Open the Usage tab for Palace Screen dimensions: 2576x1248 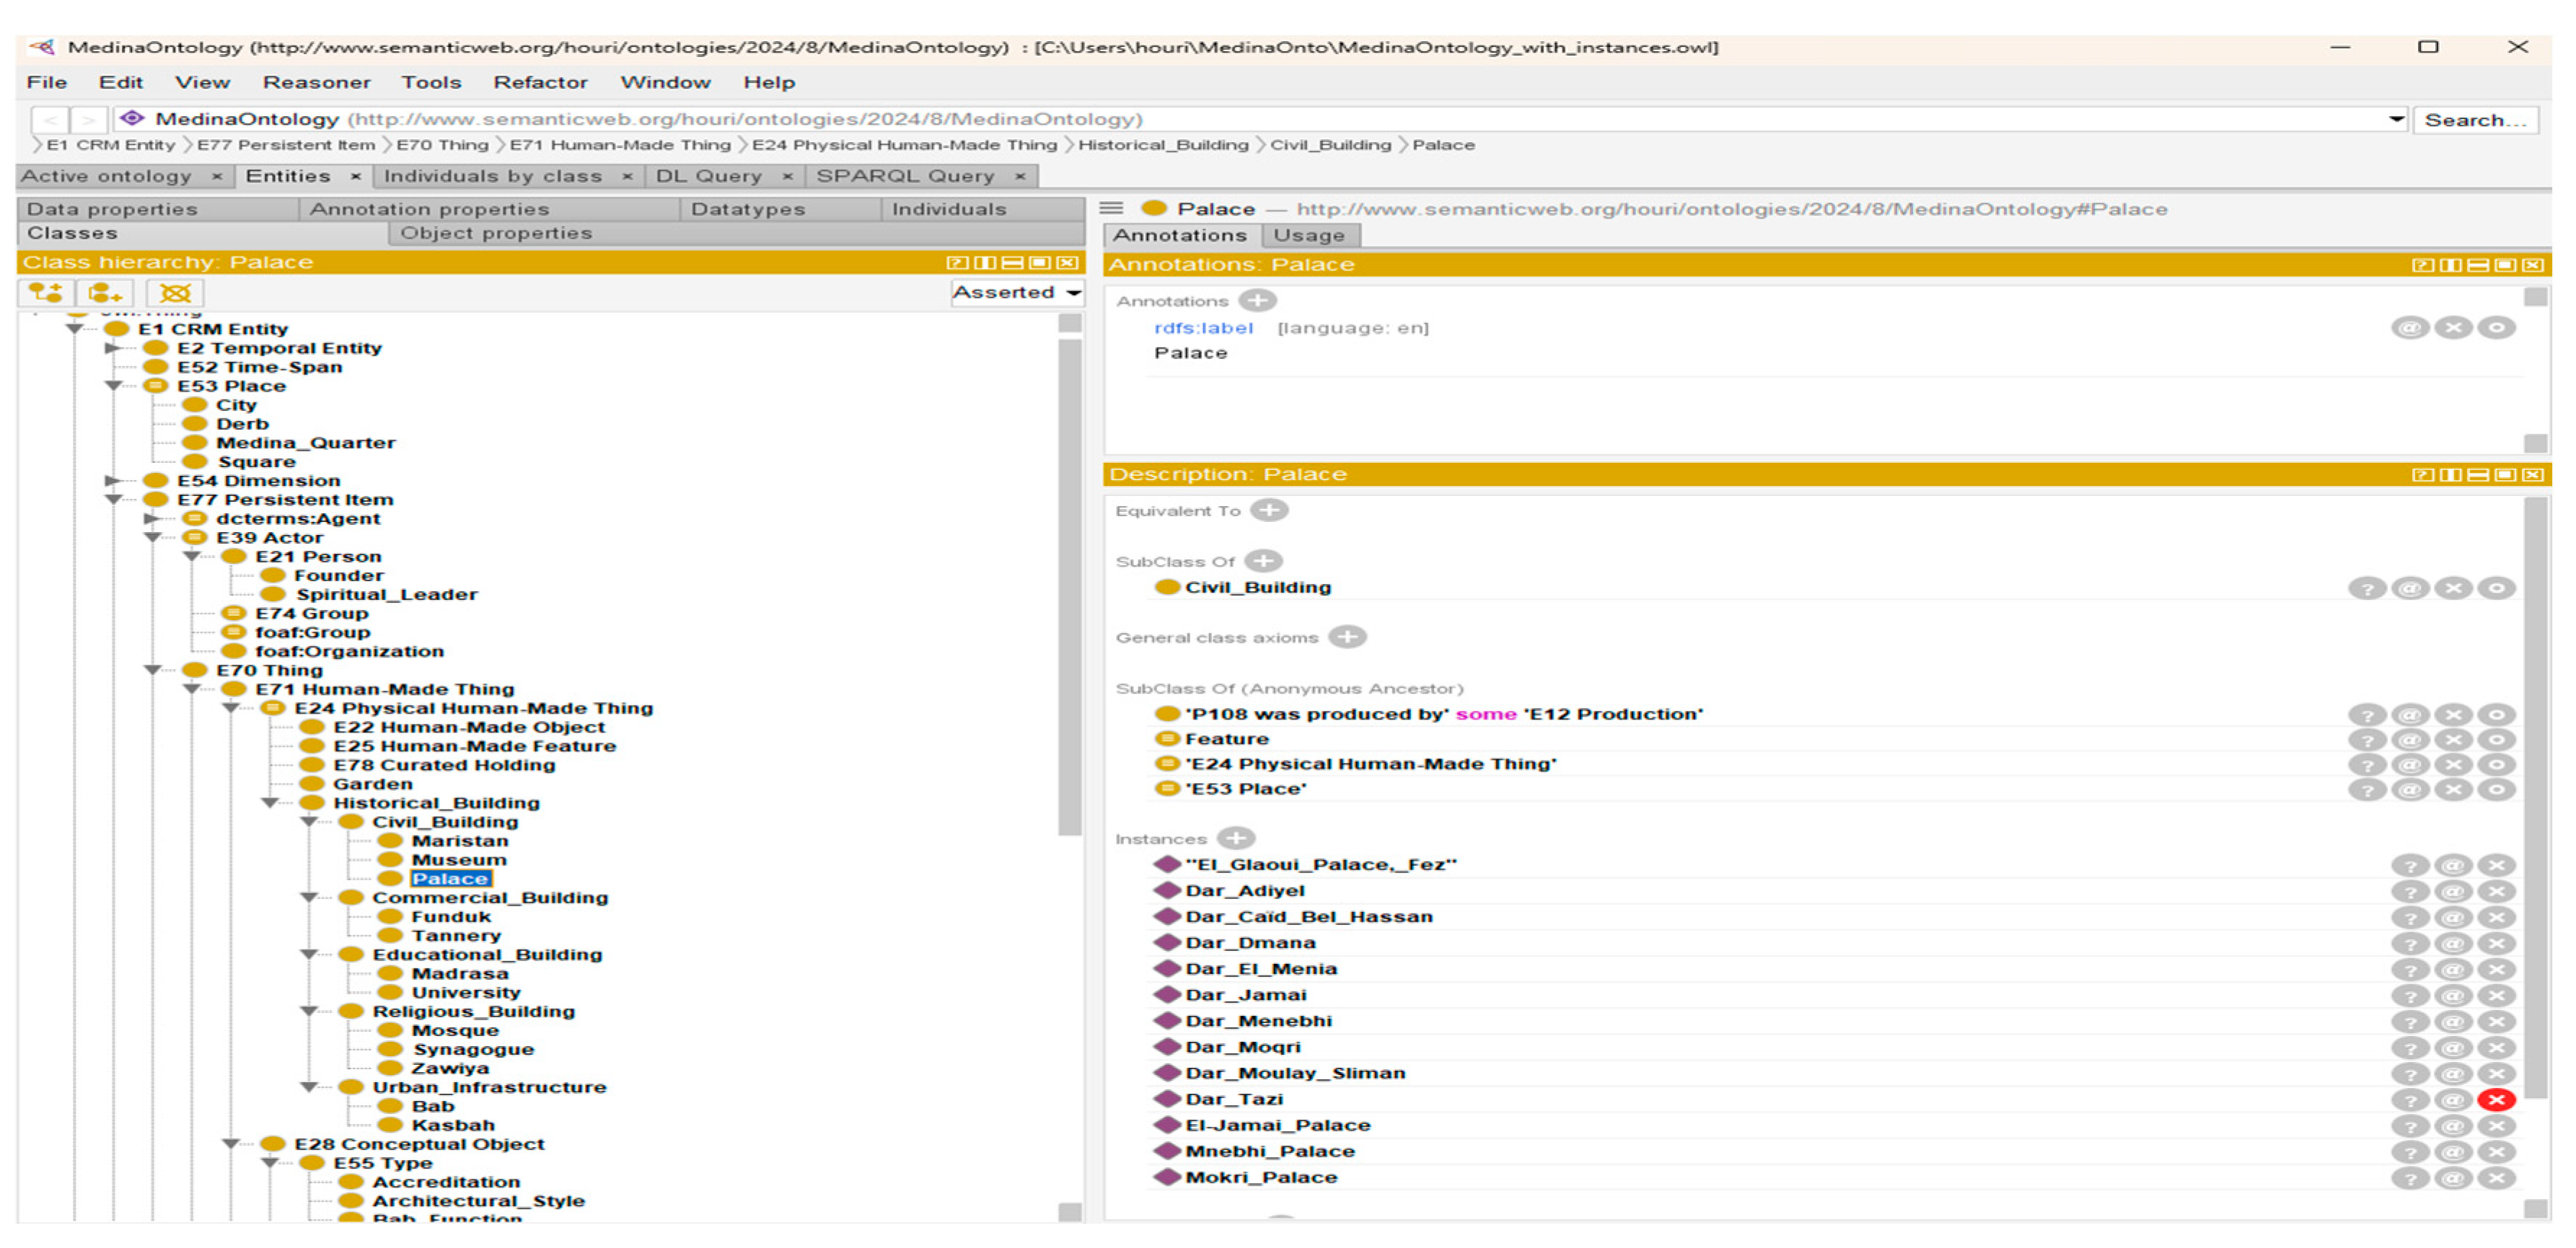tap(1308, 236)
